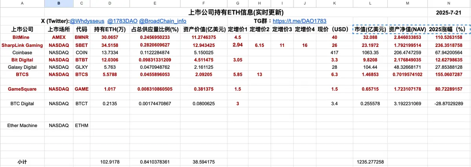
Task: Select subtotal ETH holdings 102.9178
Action: click(110, 162)
